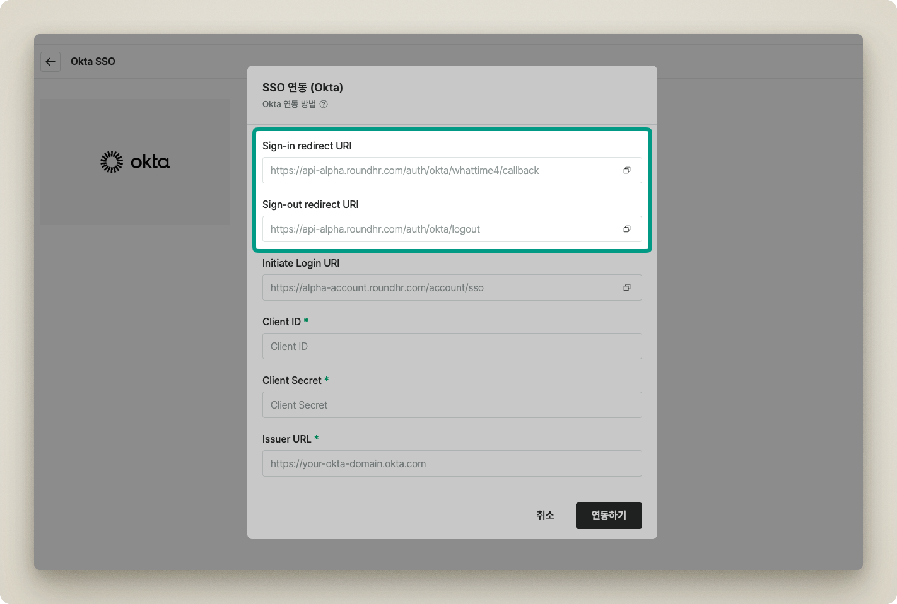
Task: Copy the Initiate Login URI
Action: (626, 287)
